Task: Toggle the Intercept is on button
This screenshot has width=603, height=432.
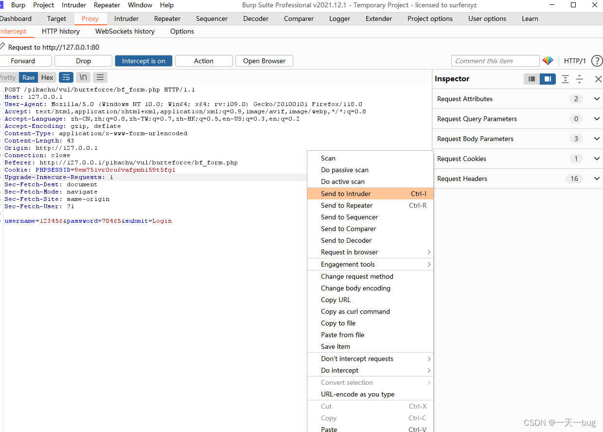Action: (x=143, y=61)
